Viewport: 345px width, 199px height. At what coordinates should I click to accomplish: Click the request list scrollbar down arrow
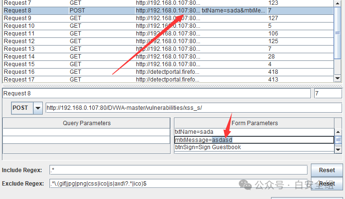click(x=337, y=78)
